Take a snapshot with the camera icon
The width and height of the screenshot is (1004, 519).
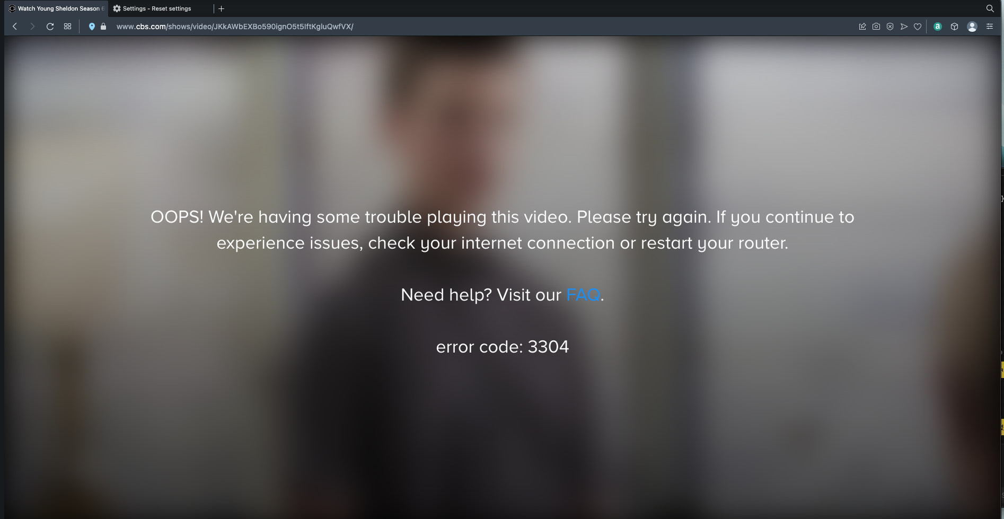pos(876,27)
